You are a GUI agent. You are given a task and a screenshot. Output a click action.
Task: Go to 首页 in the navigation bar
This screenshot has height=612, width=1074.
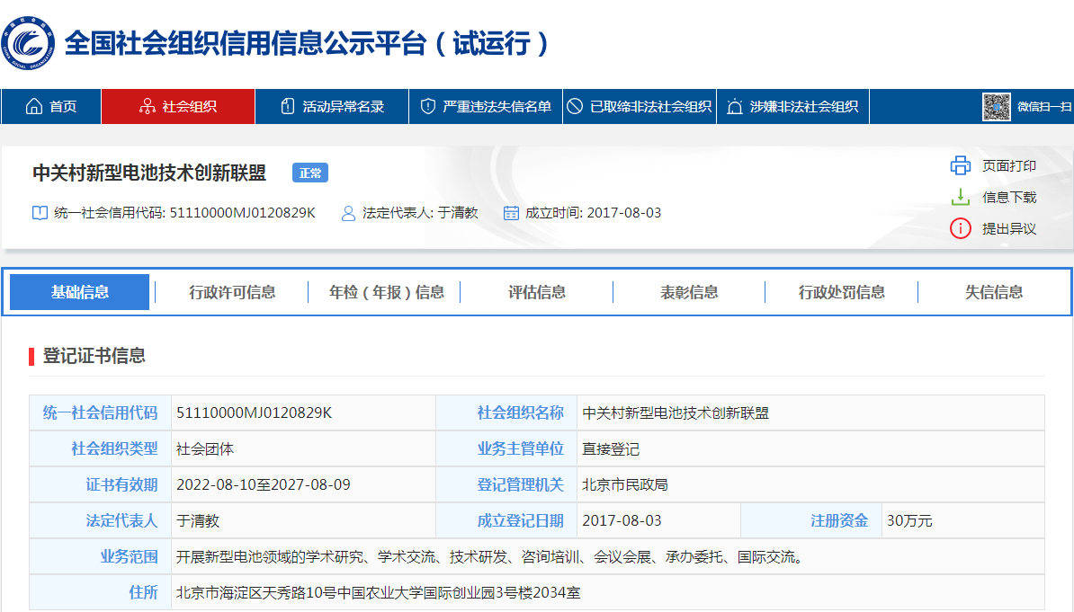[63, 107]
